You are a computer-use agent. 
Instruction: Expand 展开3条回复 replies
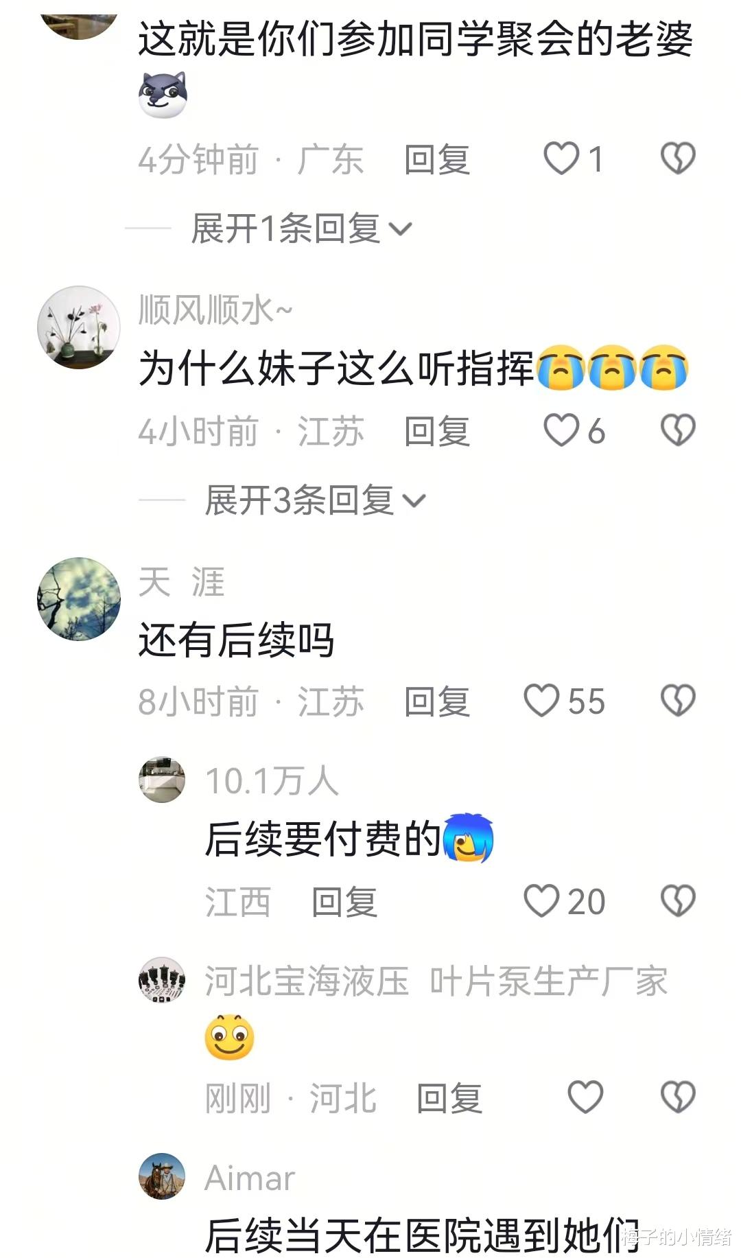[315, 500]
